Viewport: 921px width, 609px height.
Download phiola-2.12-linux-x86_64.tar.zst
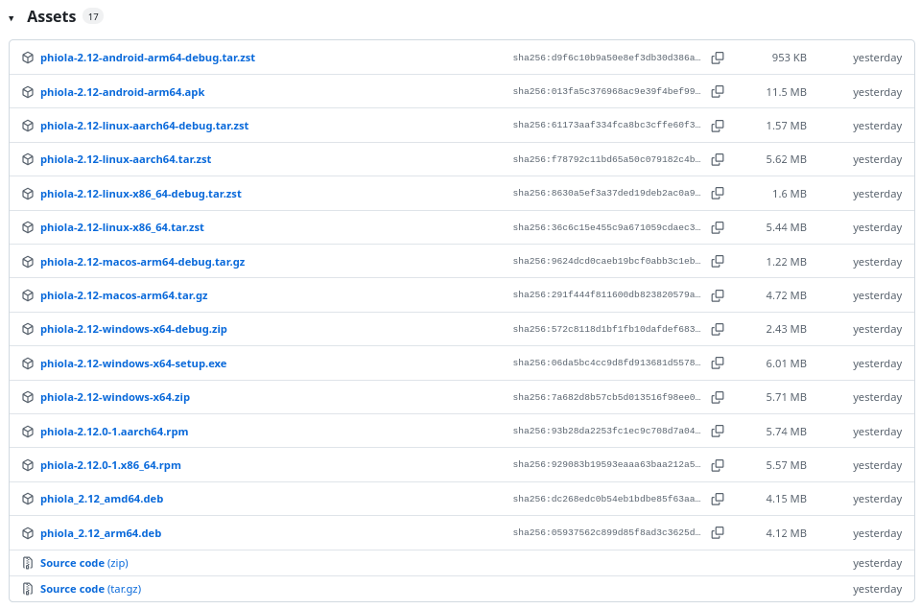pyautogui.click(x=122, y=227)
